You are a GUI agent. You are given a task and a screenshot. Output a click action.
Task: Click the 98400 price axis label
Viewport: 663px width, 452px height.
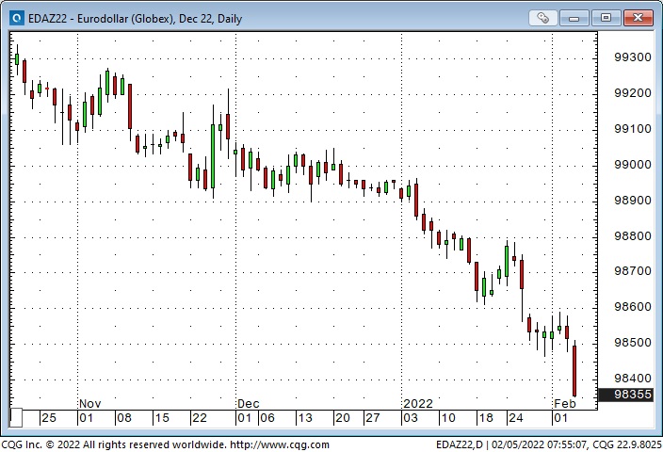point(632,378)
